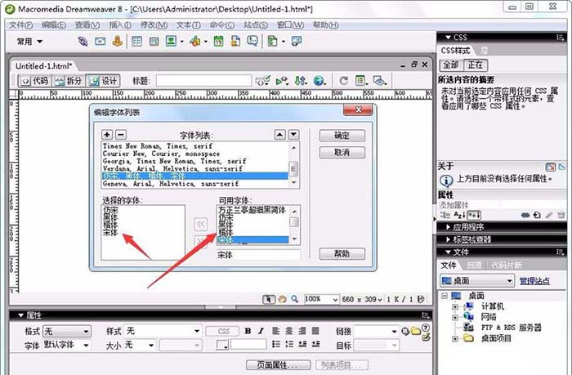572x375 pixels.
Task: Align text left in Properties
Action: click(276, 331)
